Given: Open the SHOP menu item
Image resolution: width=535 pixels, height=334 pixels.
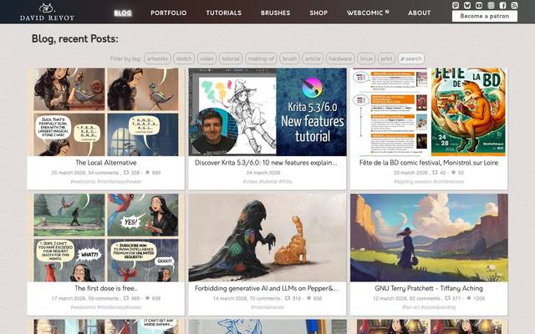Looking at the screenshot, I should click(318, 13).
